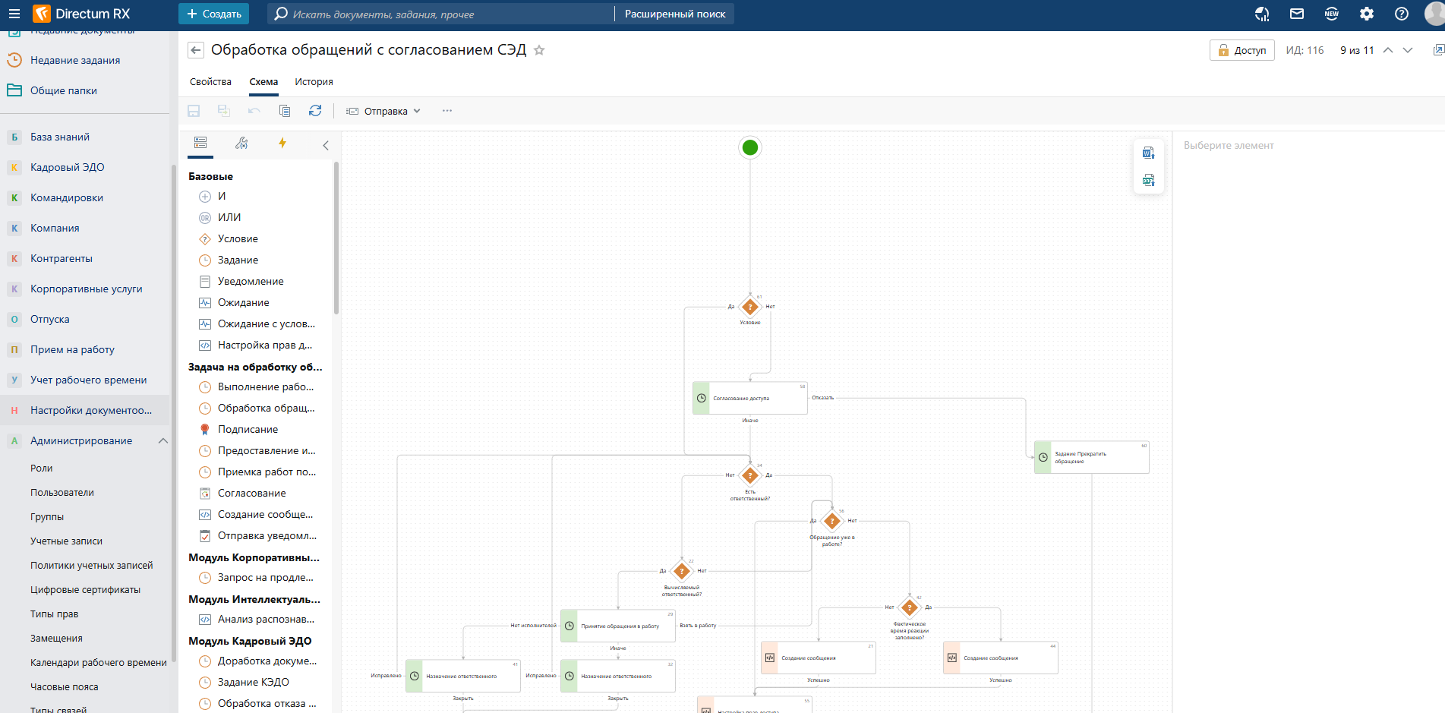Open the lightning bolt events panel tab
This screenshot has width=1445, height=713.
coord(282,144)
